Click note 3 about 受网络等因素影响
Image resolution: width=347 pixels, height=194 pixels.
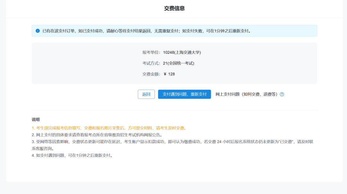(x=173, y=145)
